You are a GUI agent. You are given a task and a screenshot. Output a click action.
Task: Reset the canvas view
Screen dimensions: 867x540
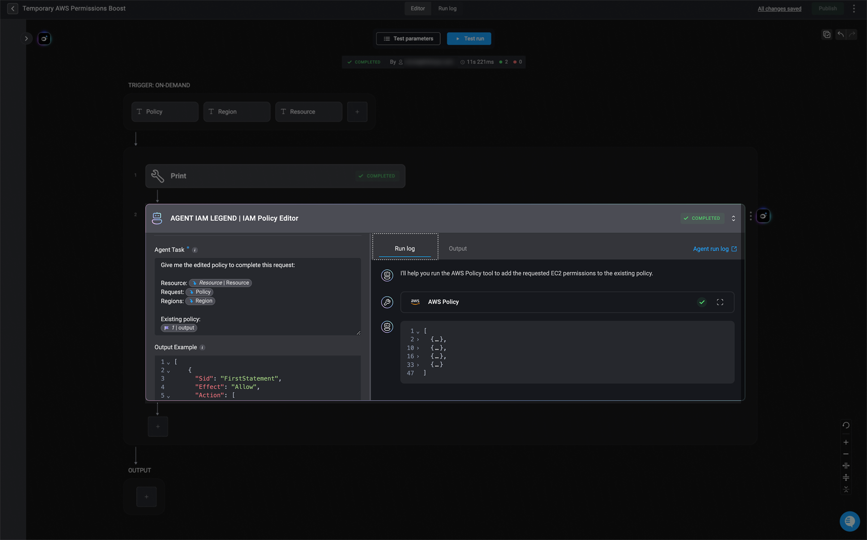pos(846,425)
